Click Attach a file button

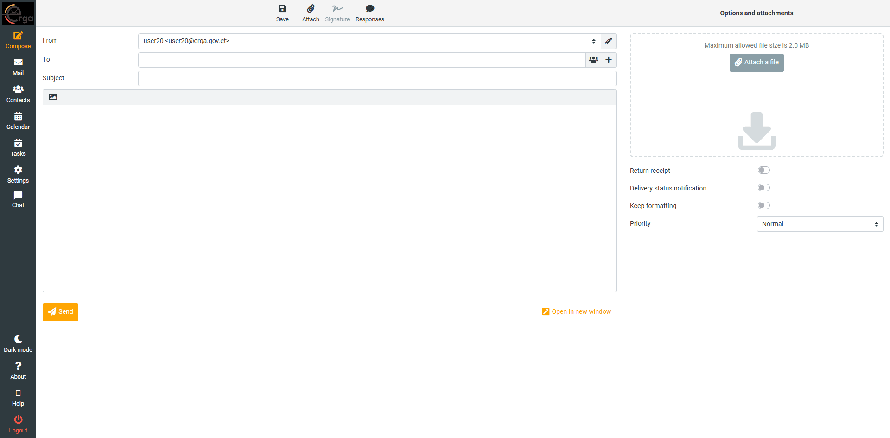pyautogui.click(x=756, y=63)
